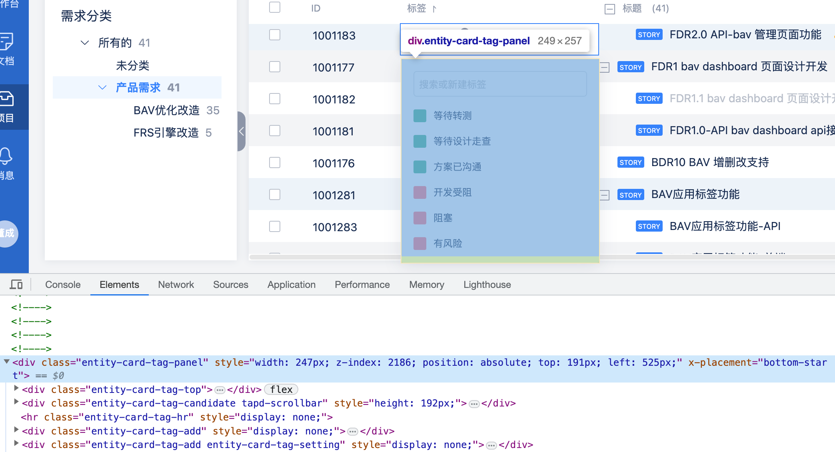
Task: Select the header checkbox above the ID column
Action: tap(275, 7)
